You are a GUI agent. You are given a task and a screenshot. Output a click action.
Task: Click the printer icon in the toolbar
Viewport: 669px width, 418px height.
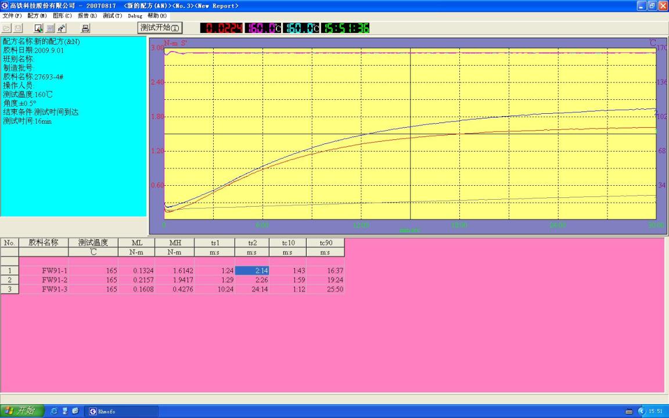click(85, 28)
